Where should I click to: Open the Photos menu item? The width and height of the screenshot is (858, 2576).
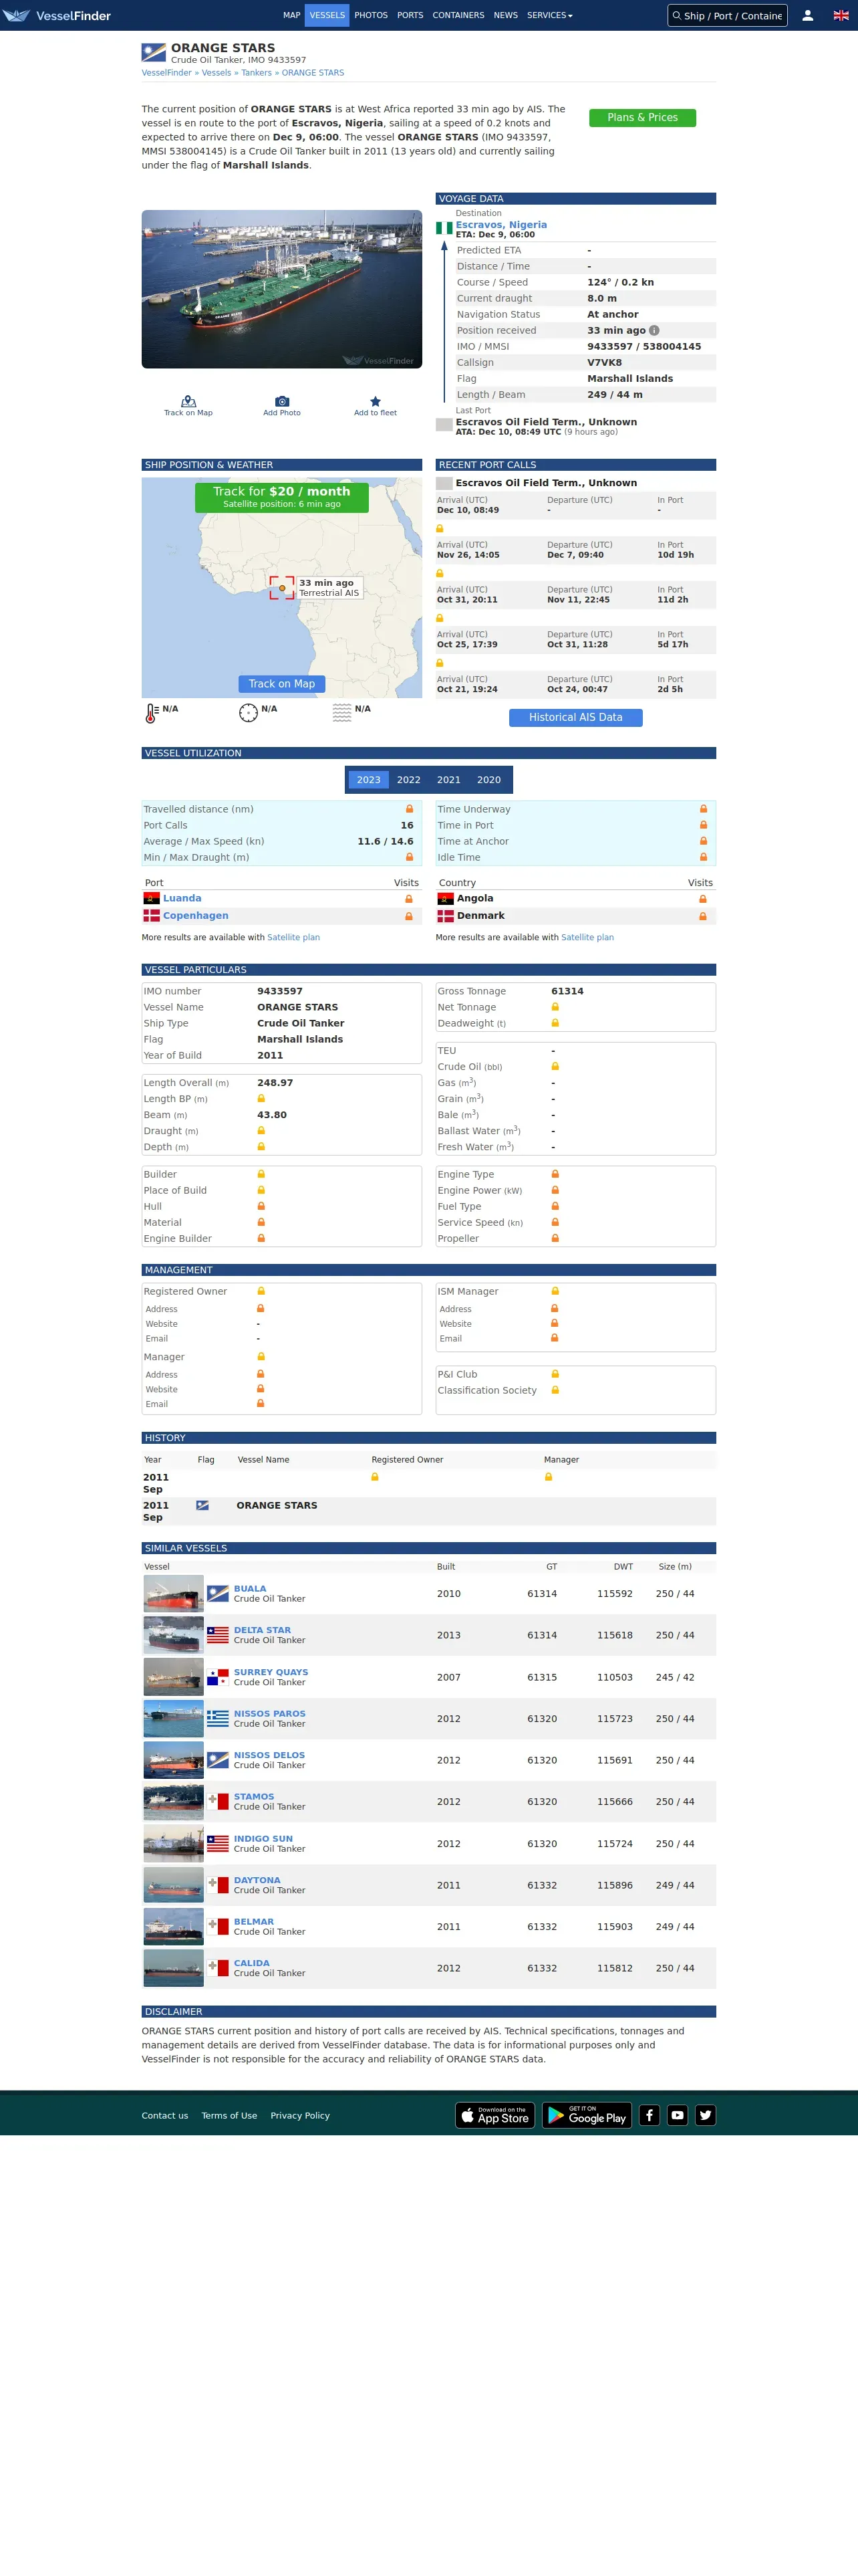(371, 15)
